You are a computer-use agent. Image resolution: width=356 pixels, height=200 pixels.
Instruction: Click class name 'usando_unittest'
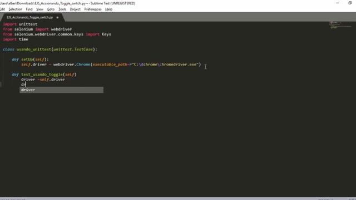(x=34, y=49)
